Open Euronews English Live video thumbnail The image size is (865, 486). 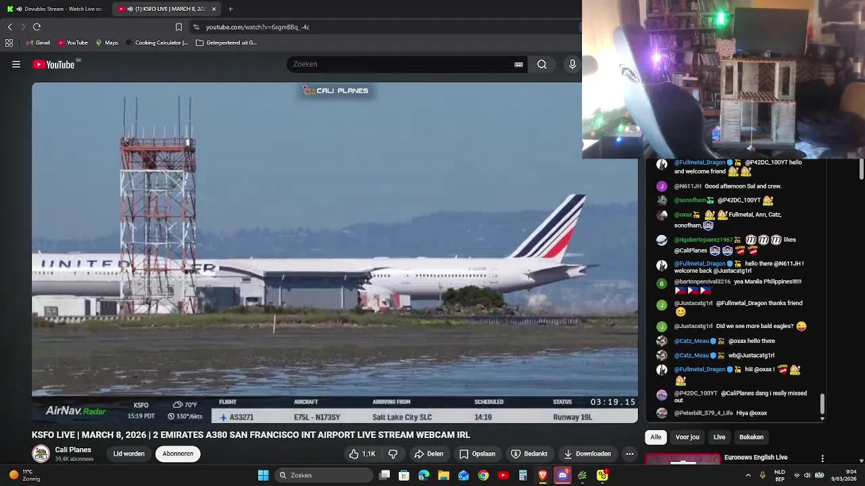(x=683, y=459)
